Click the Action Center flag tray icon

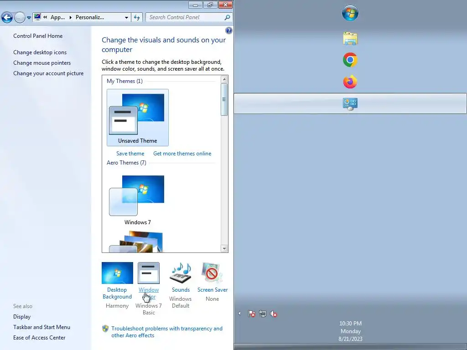coord(251,314)
